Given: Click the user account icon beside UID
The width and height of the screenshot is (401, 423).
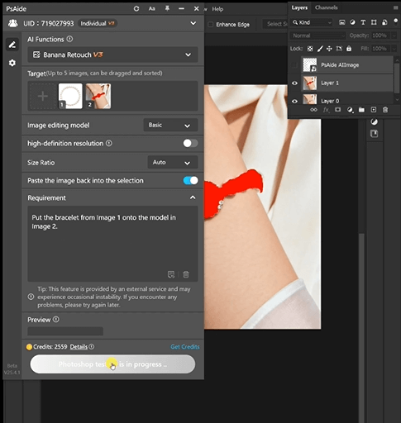Looking at the screenshot, I should click(x=12, y=23).
